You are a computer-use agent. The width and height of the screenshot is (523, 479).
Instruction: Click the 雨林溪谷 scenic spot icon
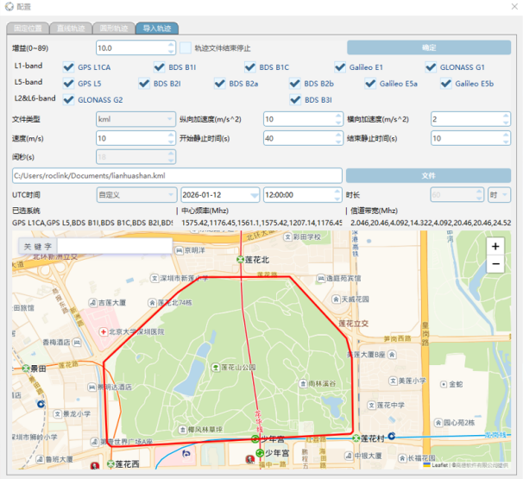pyautogui.click(x=303, y=383)
